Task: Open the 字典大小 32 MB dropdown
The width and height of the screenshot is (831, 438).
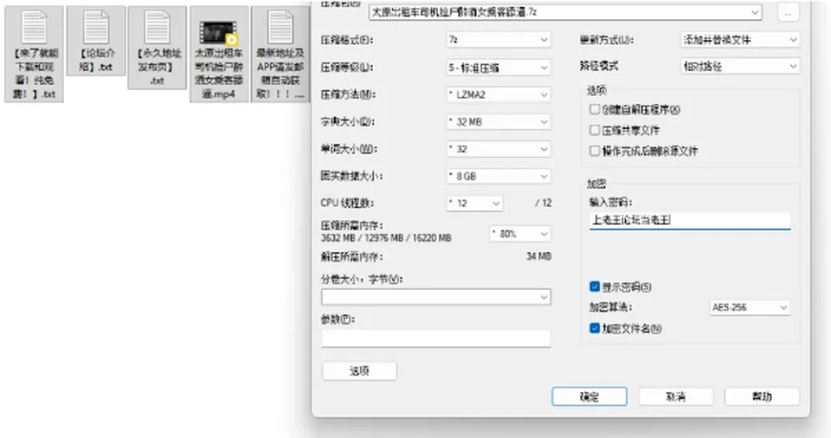Action: pyautogui.click(x=499, y=121)
